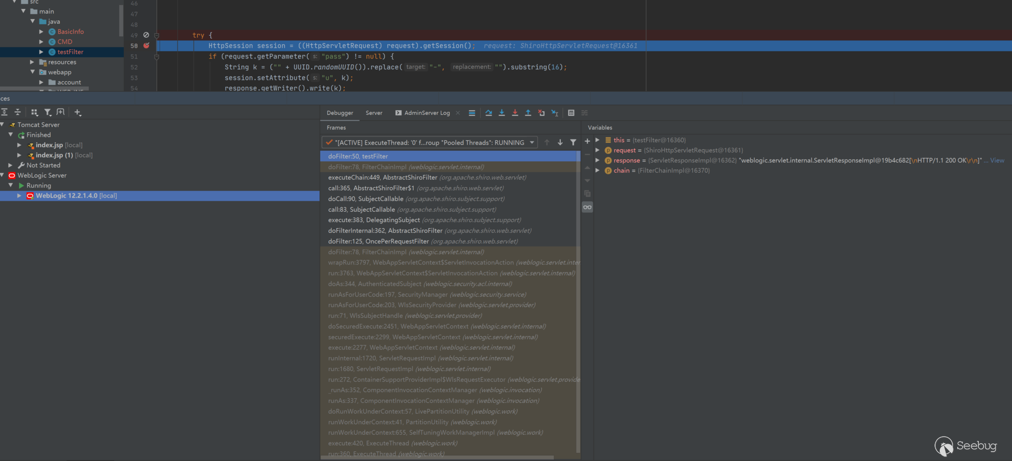Collapse the Tomcat Server tree node
The height and width of the screenshot is (461, 1012).
pos(3,125)
